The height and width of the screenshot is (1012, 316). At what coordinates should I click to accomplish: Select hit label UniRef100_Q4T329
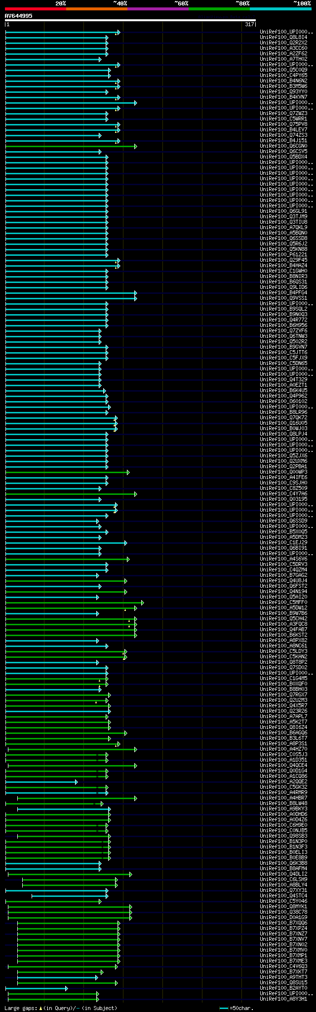[x=283, y=379]
